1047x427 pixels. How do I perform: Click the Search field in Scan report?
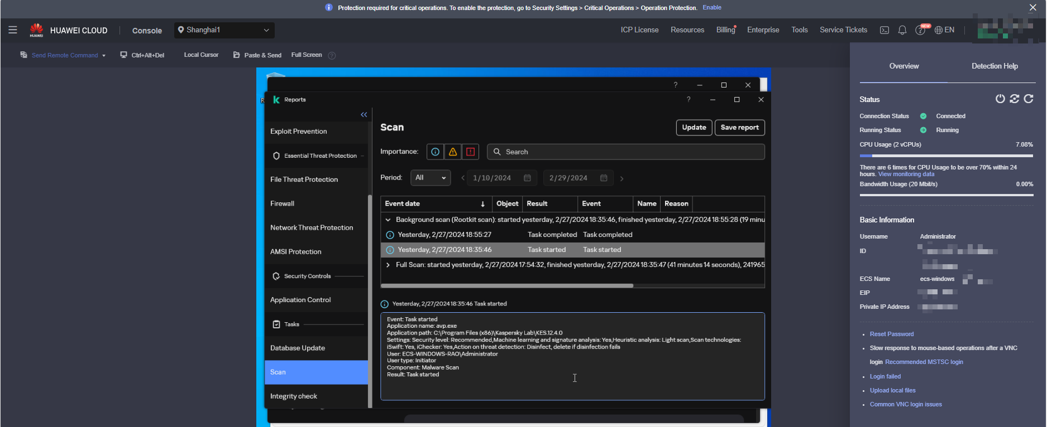(626, 152)
